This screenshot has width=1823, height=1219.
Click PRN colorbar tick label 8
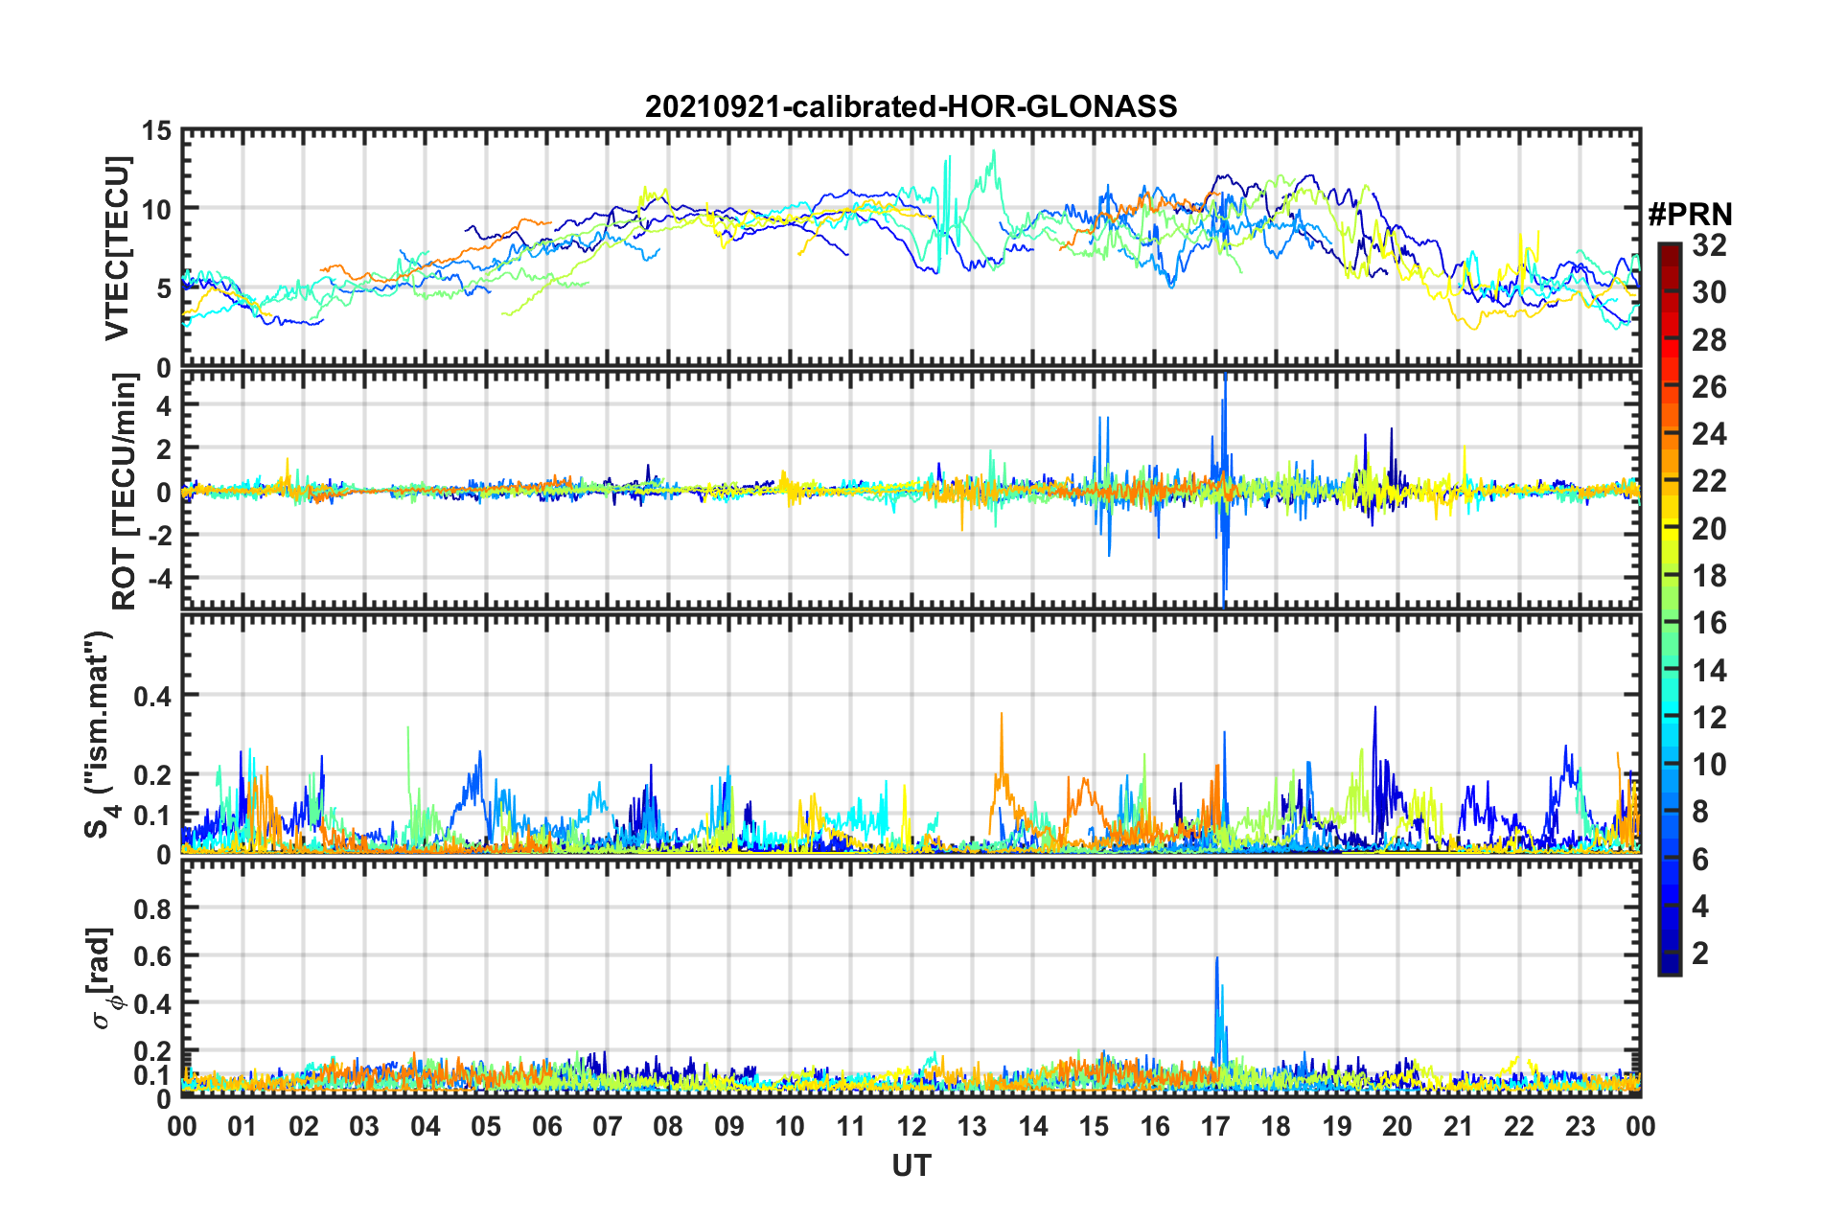tap(1700, 812)
